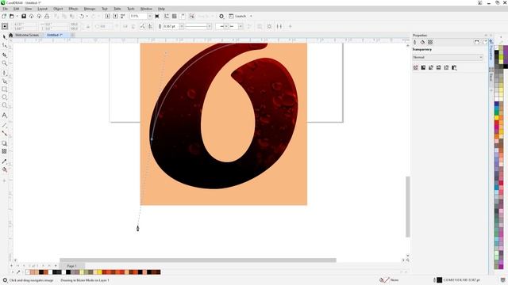This screenshot has height=285, width=508.
Task: Expand the Undo history dropdown arrow
Action: (87, 16)
